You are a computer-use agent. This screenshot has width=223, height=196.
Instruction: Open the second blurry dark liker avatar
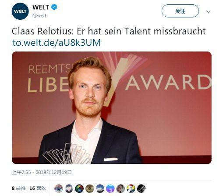click(x=69, y=189)
